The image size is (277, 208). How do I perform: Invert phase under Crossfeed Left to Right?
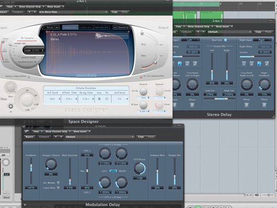pyautogui.click(x=192, y=105)
